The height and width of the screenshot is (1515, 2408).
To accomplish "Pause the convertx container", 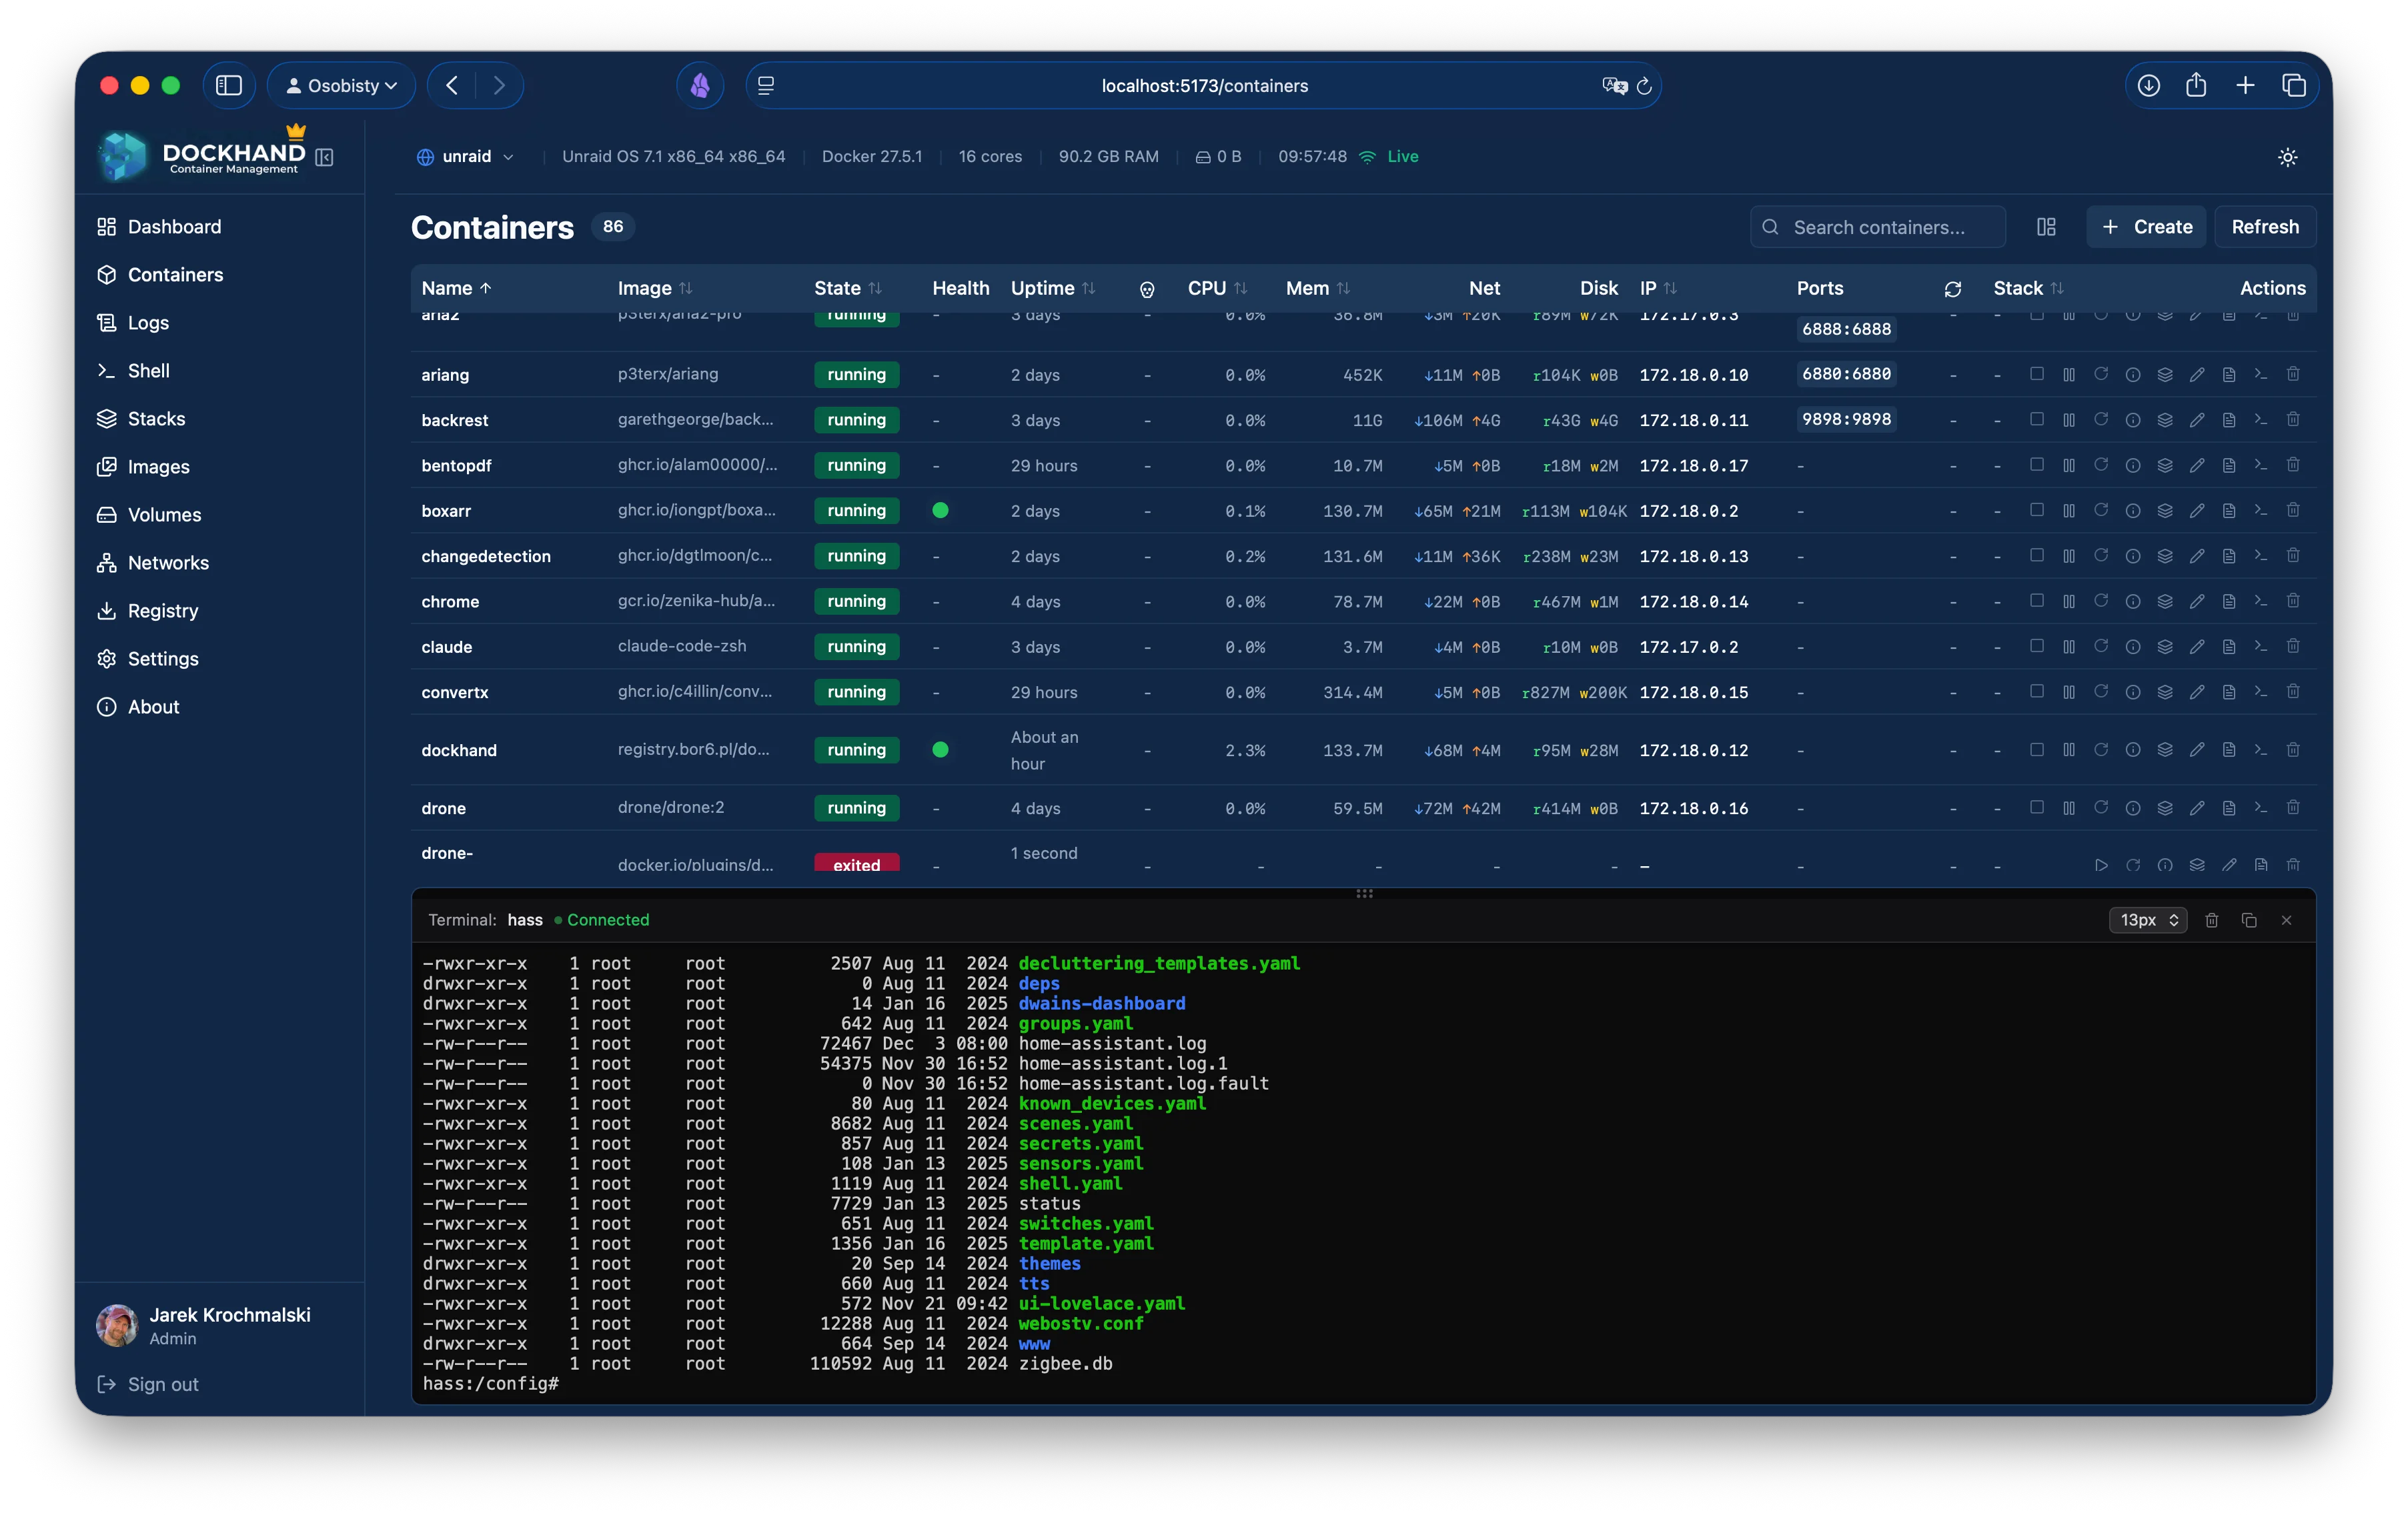I will pos(2069,691).
